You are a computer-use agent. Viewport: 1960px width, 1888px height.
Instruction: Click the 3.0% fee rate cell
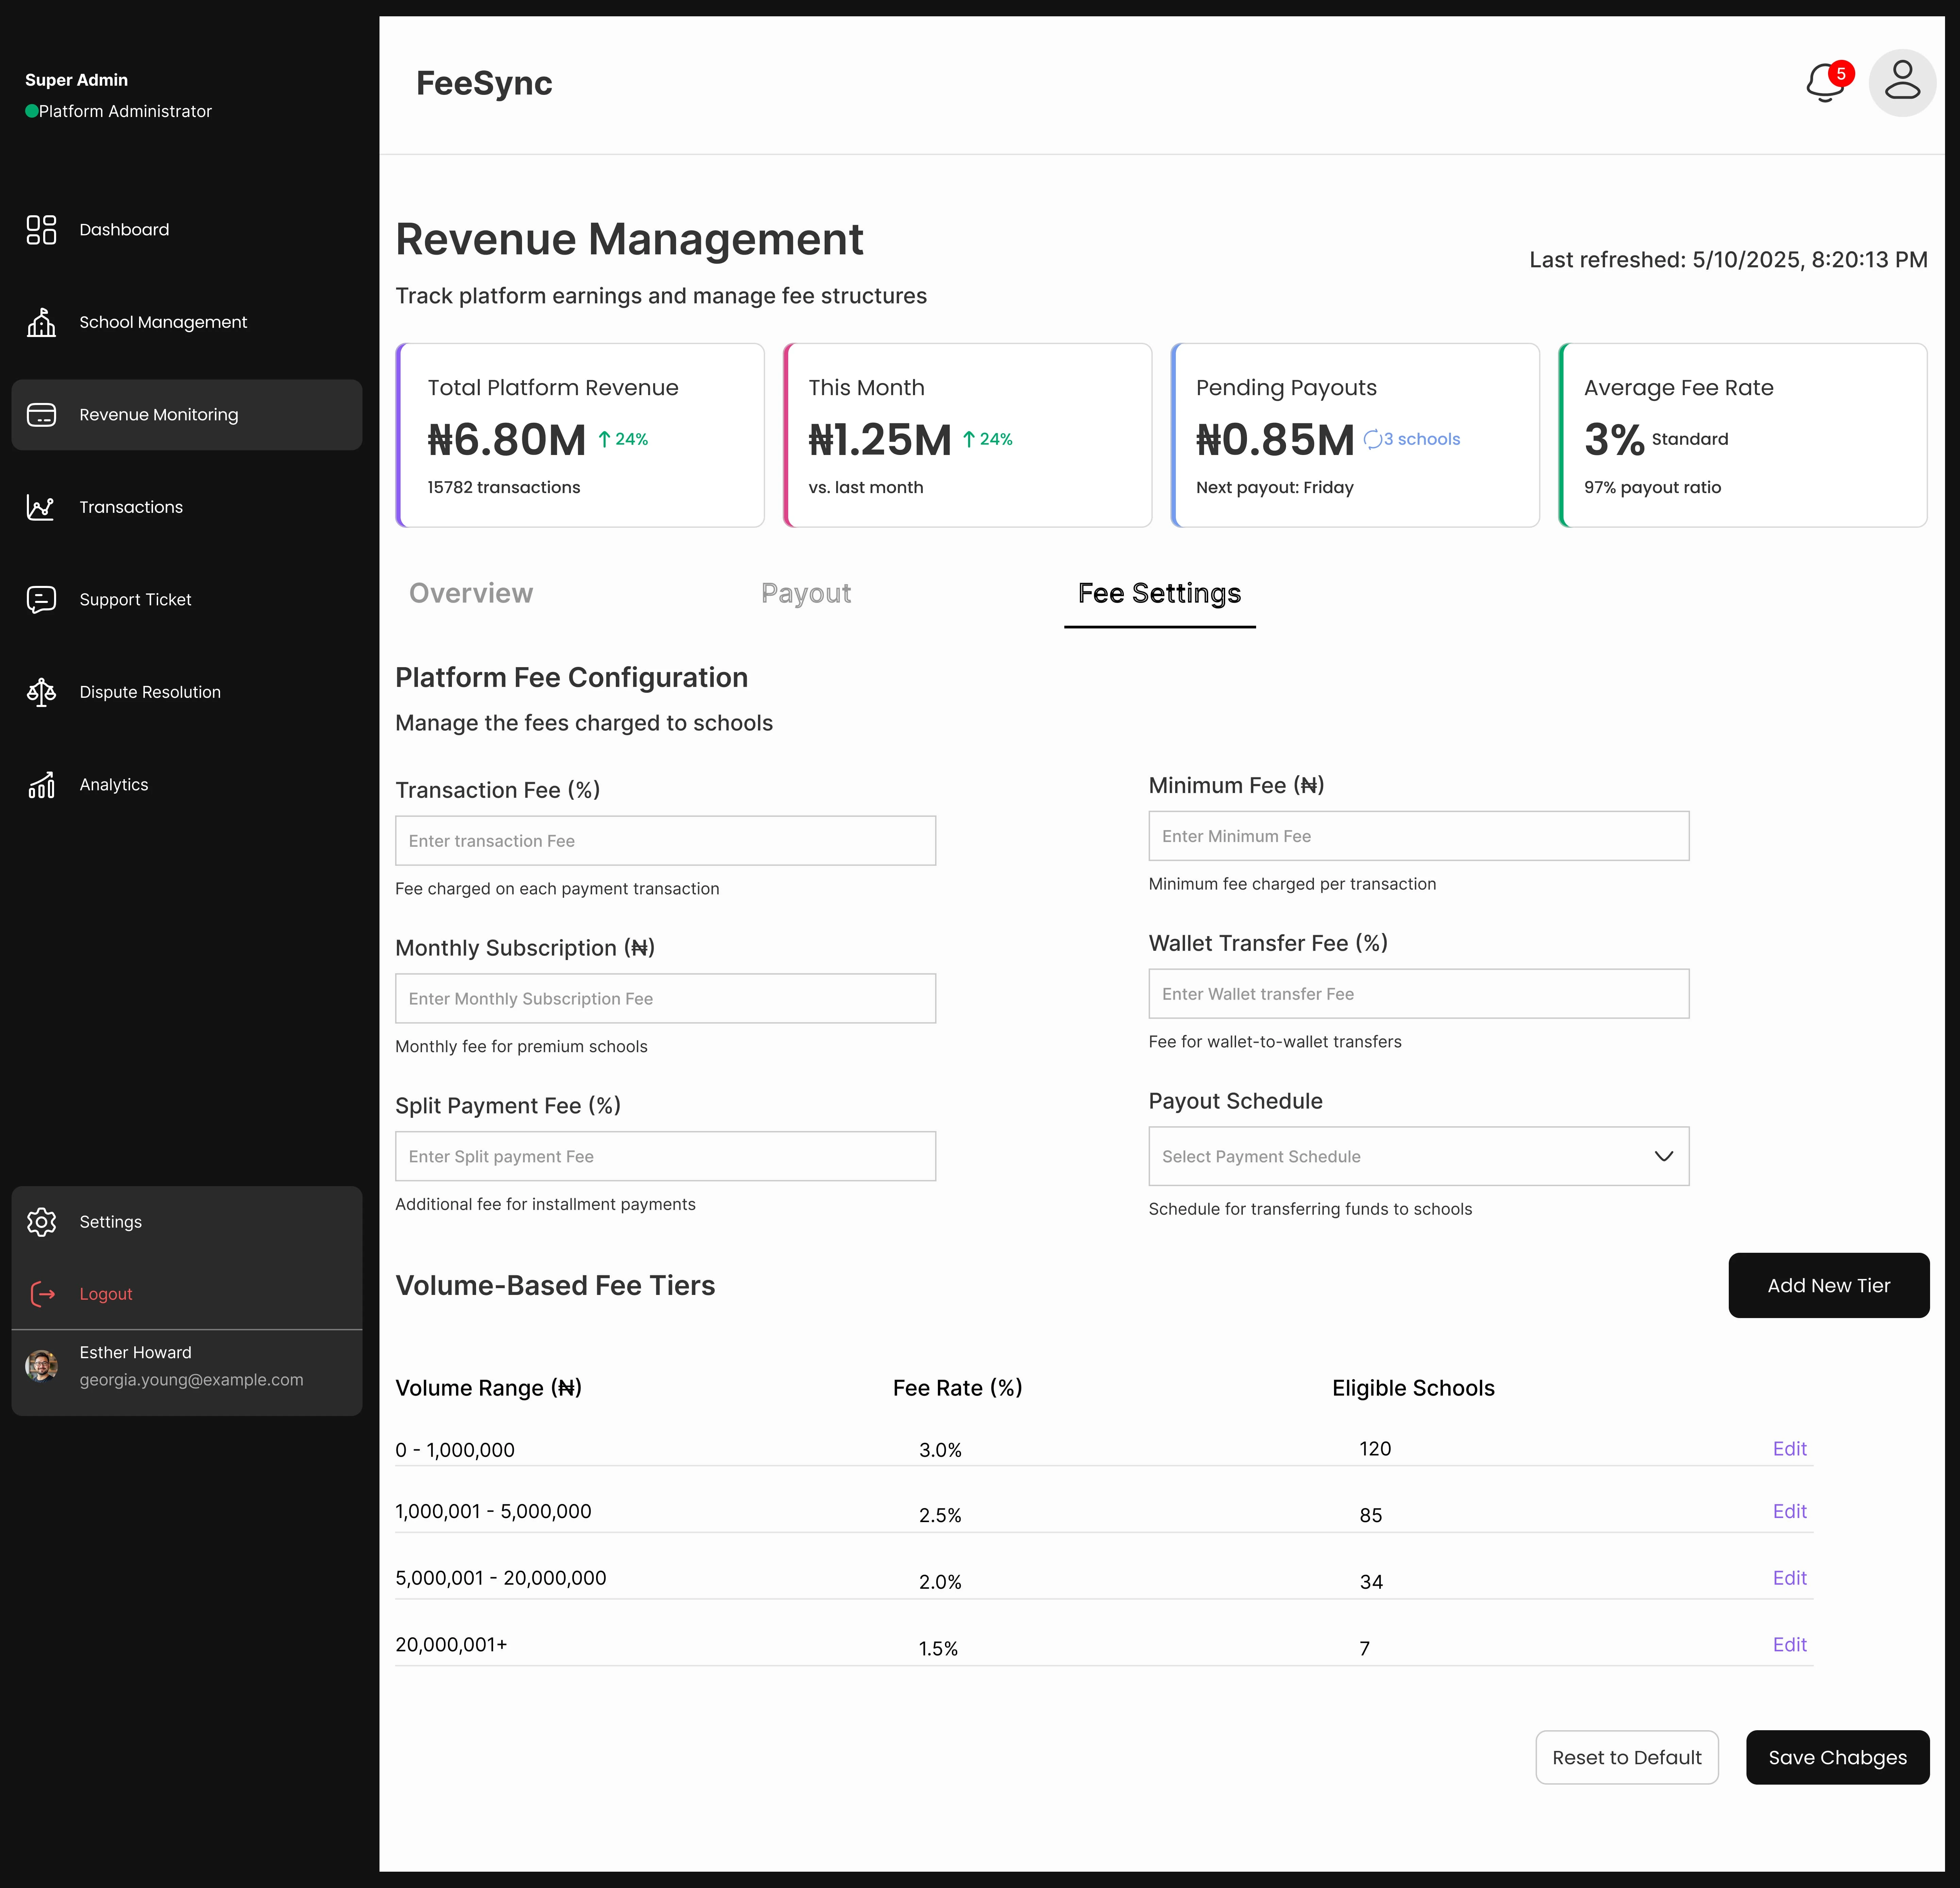940,1450
